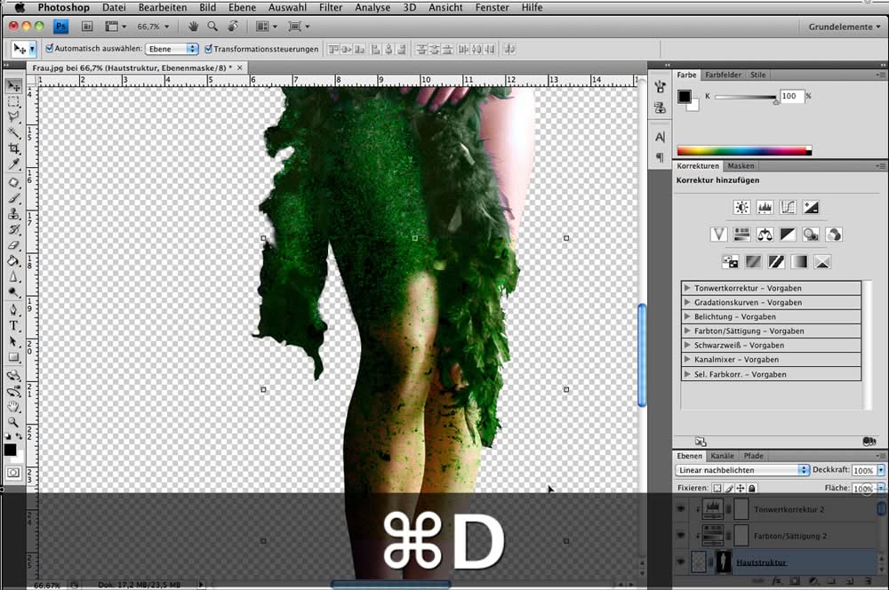This screenshot has height=590, width=889.
Task: Select the Path Selection arrow tool
Action: (13, 342)
